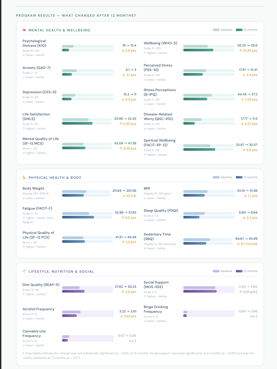The width and height of the screenshot is (277, 369).
Task: Click the Body Weight 12-month bar
Action: tap(73, 195)
